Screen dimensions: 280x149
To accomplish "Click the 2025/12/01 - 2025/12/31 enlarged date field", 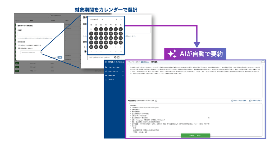I will pyautogui.click(x=104, y=57).
